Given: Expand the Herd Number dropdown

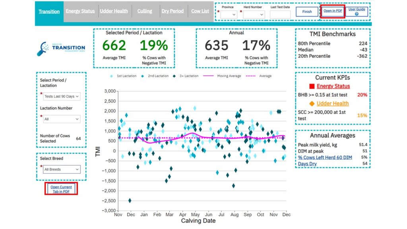Looking at the screenshot, I should 254,15.
